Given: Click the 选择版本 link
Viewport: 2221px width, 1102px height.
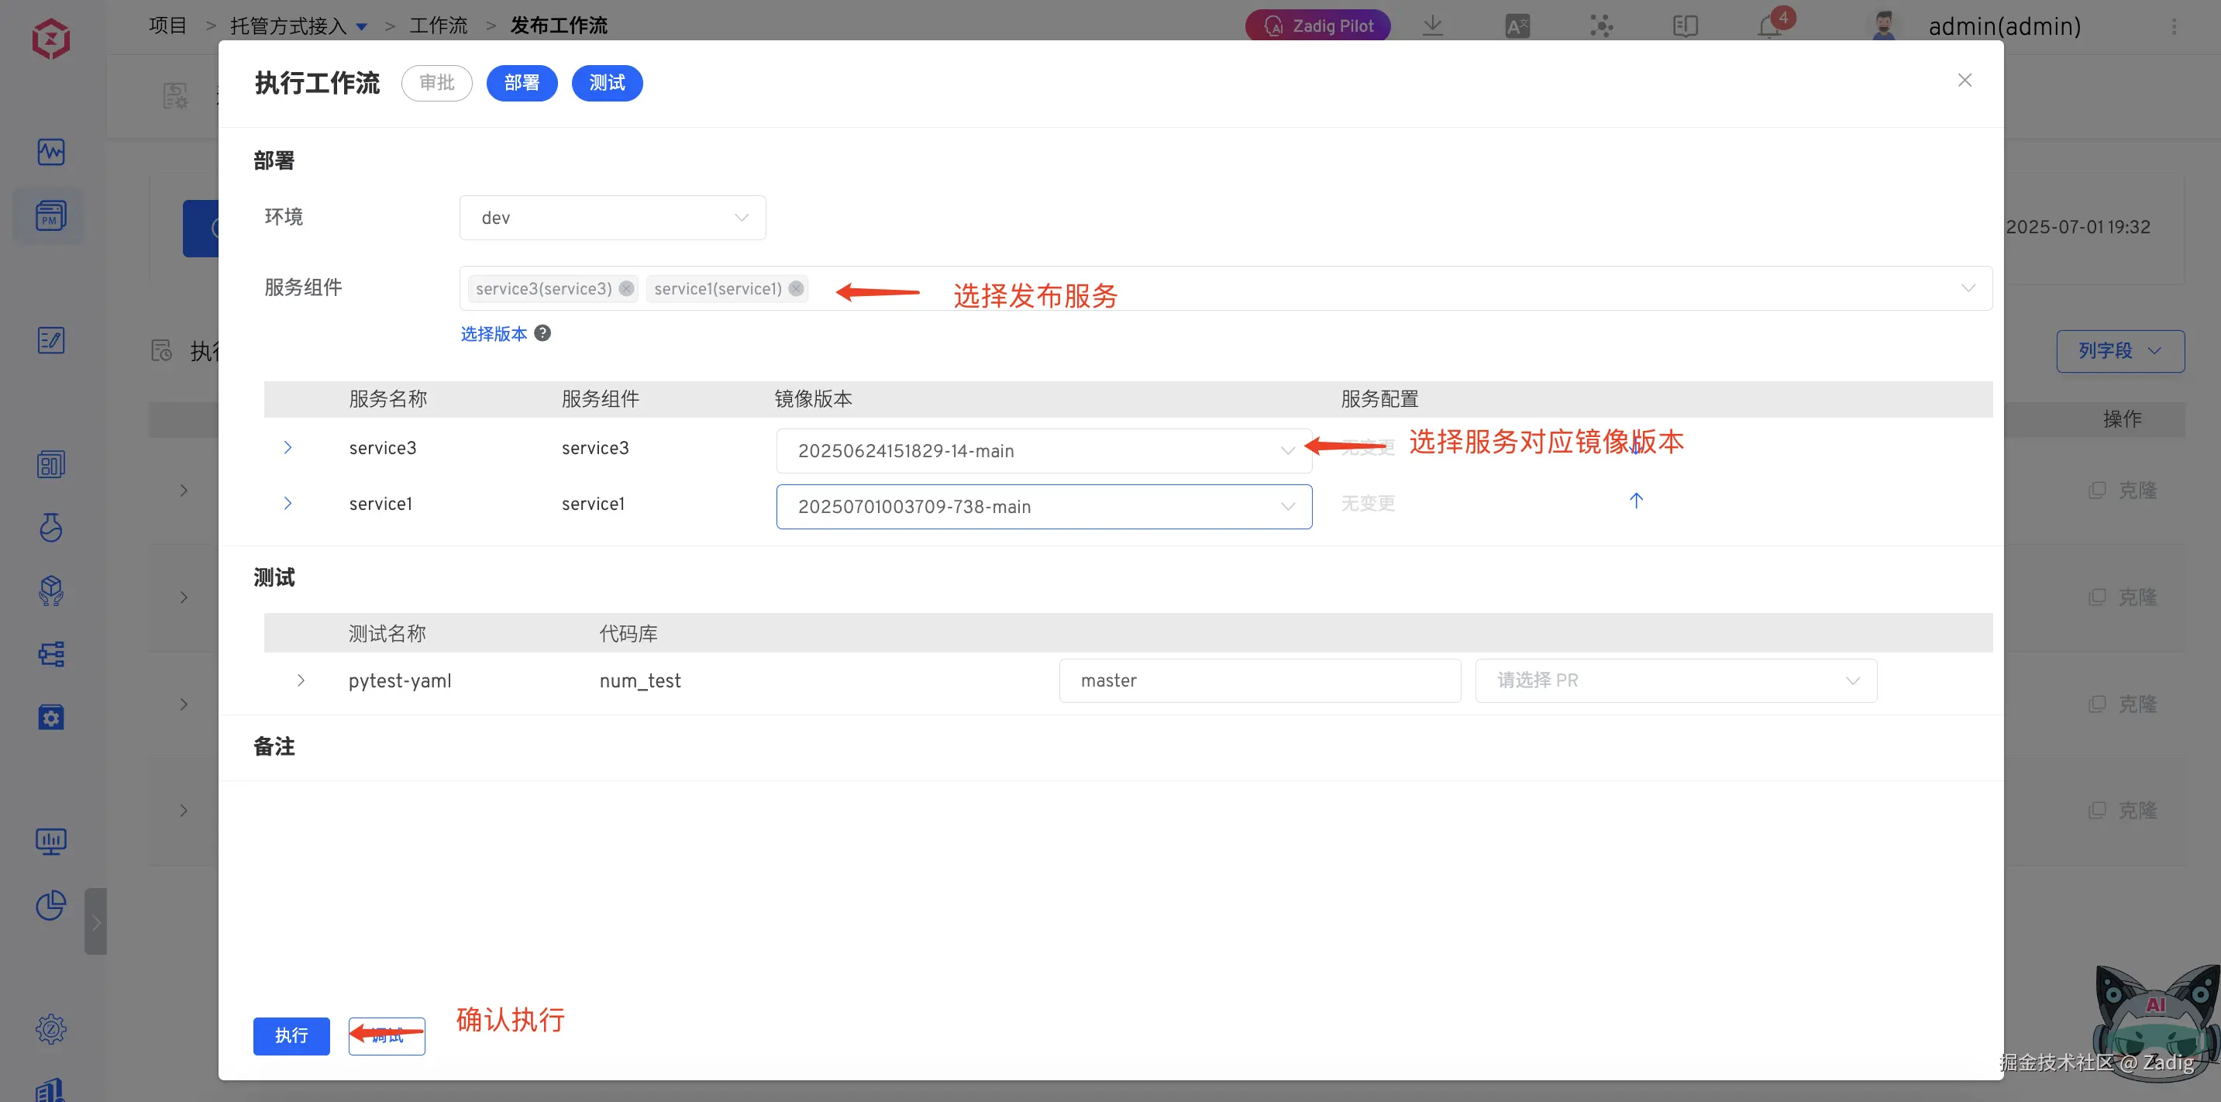Looking at the screenshot, I should 493,334.
